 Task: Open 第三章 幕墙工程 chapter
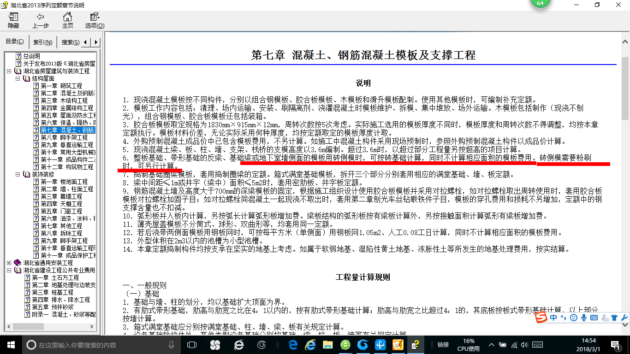[61, 196]
